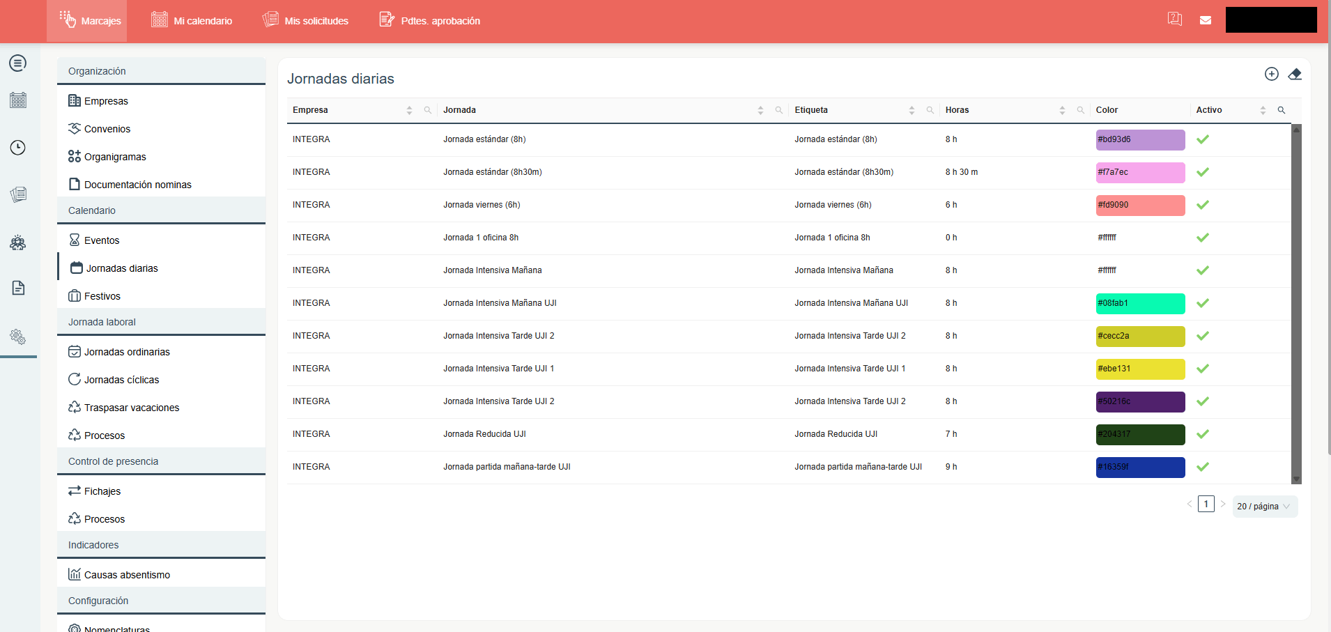Open the 20 / página dropdown
Image resolution: width=1331 pixels, height=632 pixels.
pyautogui.click(x=1263, y=507)
